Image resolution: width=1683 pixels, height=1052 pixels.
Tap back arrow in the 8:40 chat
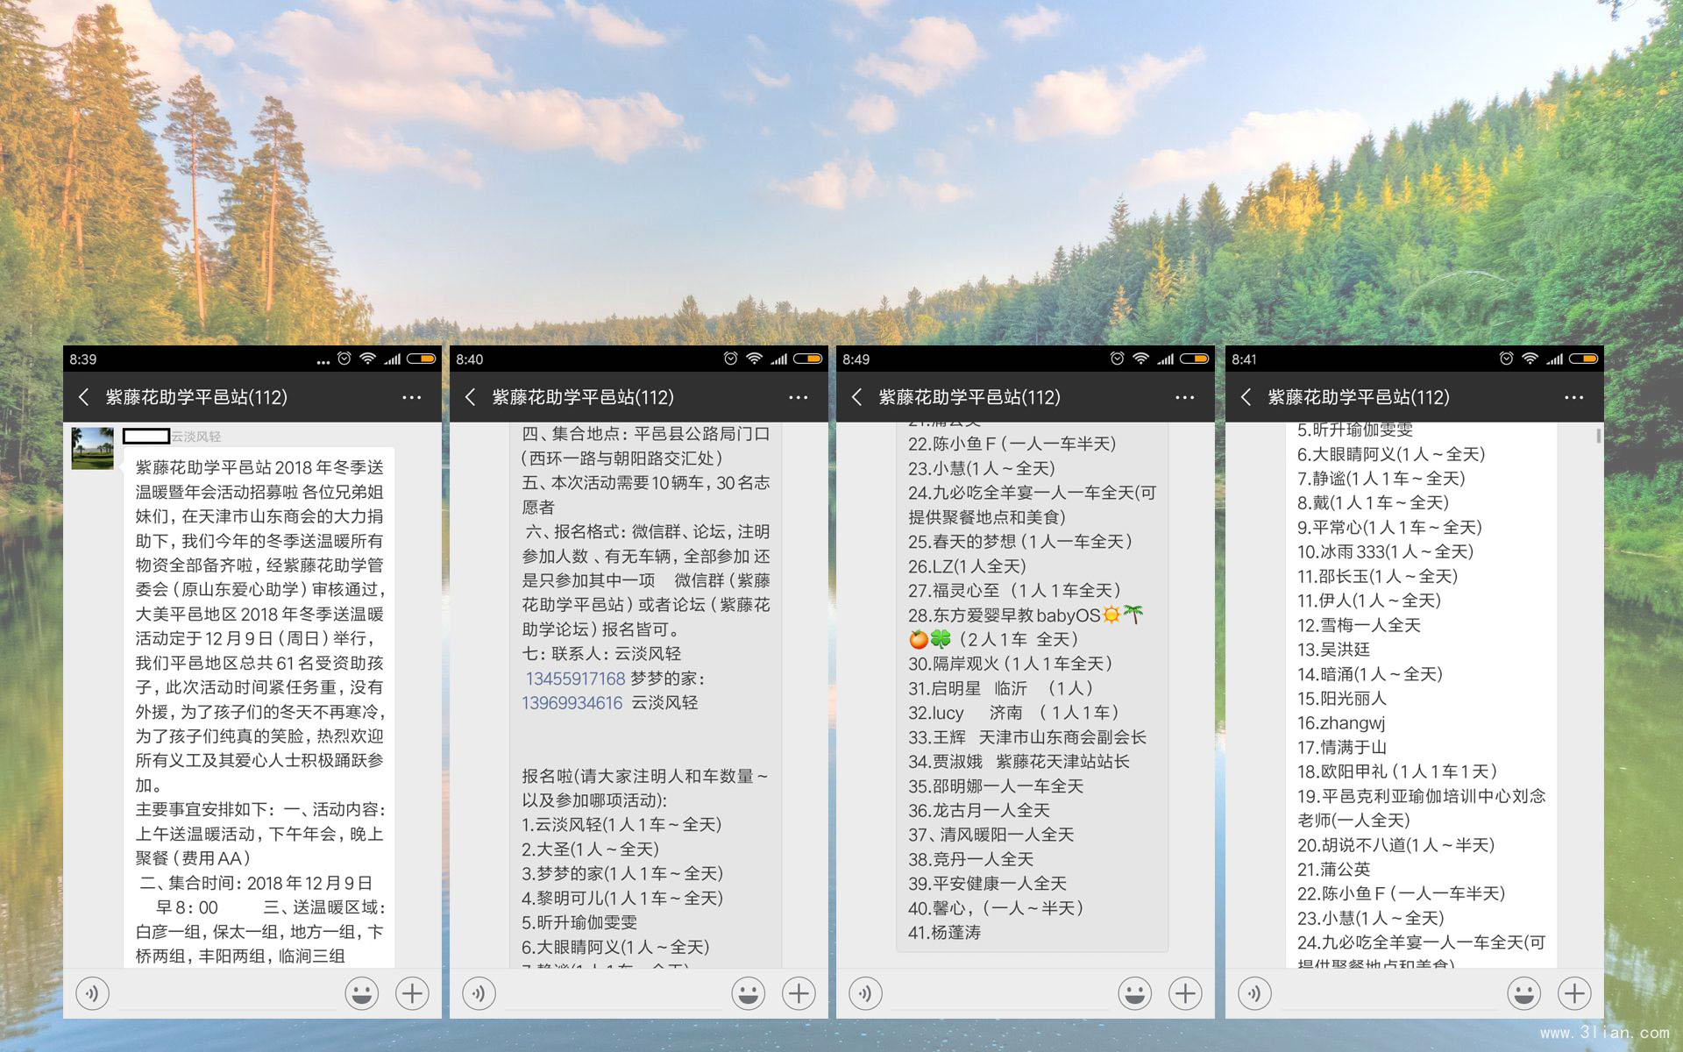471,397
